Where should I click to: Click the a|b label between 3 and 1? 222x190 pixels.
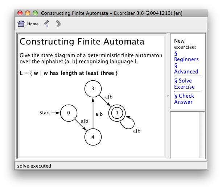[x=109, y=97]
